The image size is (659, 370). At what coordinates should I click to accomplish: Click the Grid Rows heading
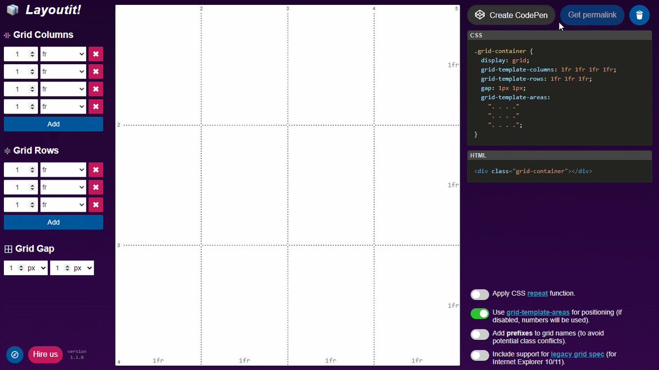(x=36, y=150)
